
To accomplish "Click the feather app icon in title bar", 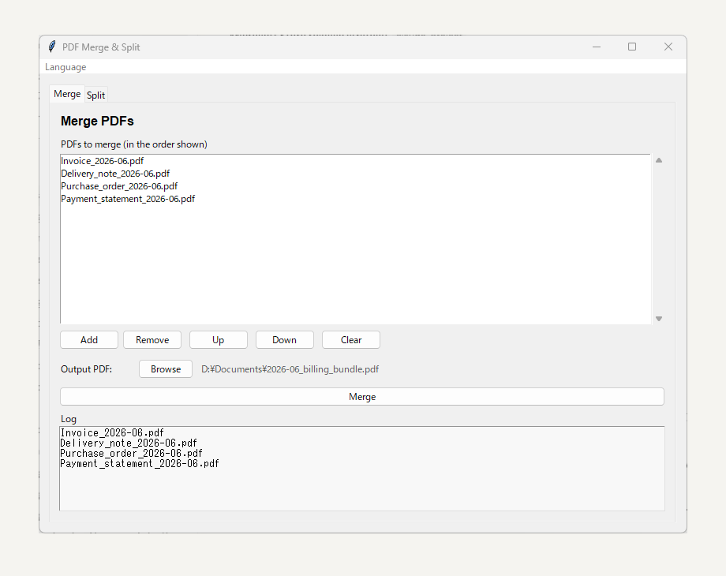I will coord(52,47).
